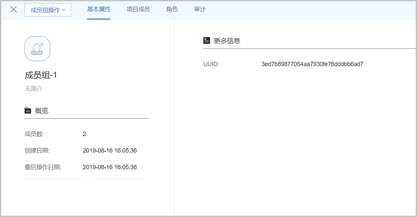Switch to the 基本属性 tab
Screen dimensions: 417x217
pyautogui.click(x=99, y=9)
